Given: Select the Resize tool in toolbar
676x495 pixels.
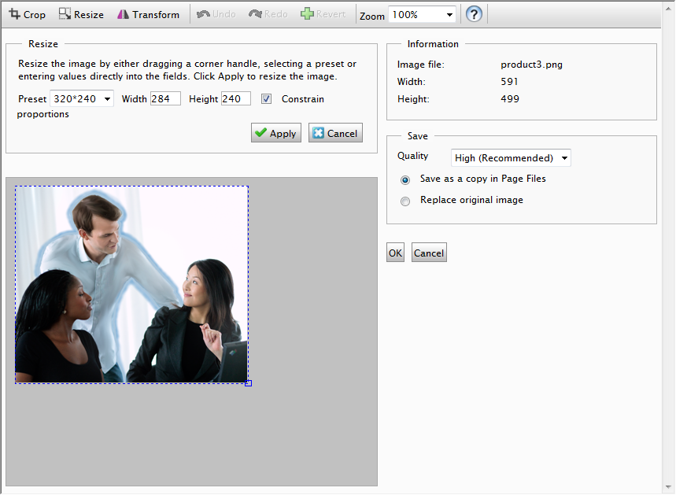Looking at the screenshot, I should point(82,14).
